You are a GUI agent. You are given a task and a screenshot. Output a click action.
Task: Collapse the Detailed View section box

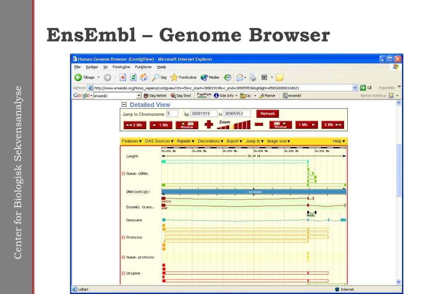(x=124, y=105)
